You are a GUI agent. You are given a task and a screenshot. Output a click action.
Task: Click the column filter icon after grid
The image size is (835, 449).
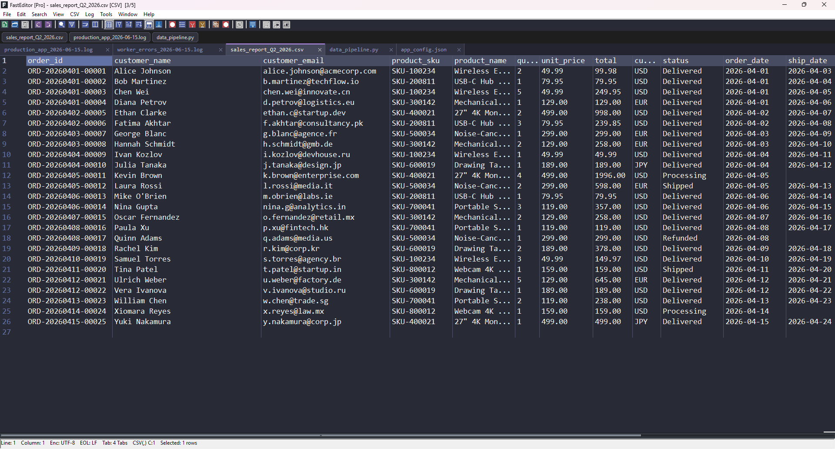(119, 25)
